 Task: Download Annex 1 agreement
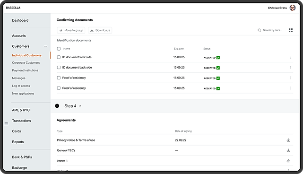coord(288,161)
